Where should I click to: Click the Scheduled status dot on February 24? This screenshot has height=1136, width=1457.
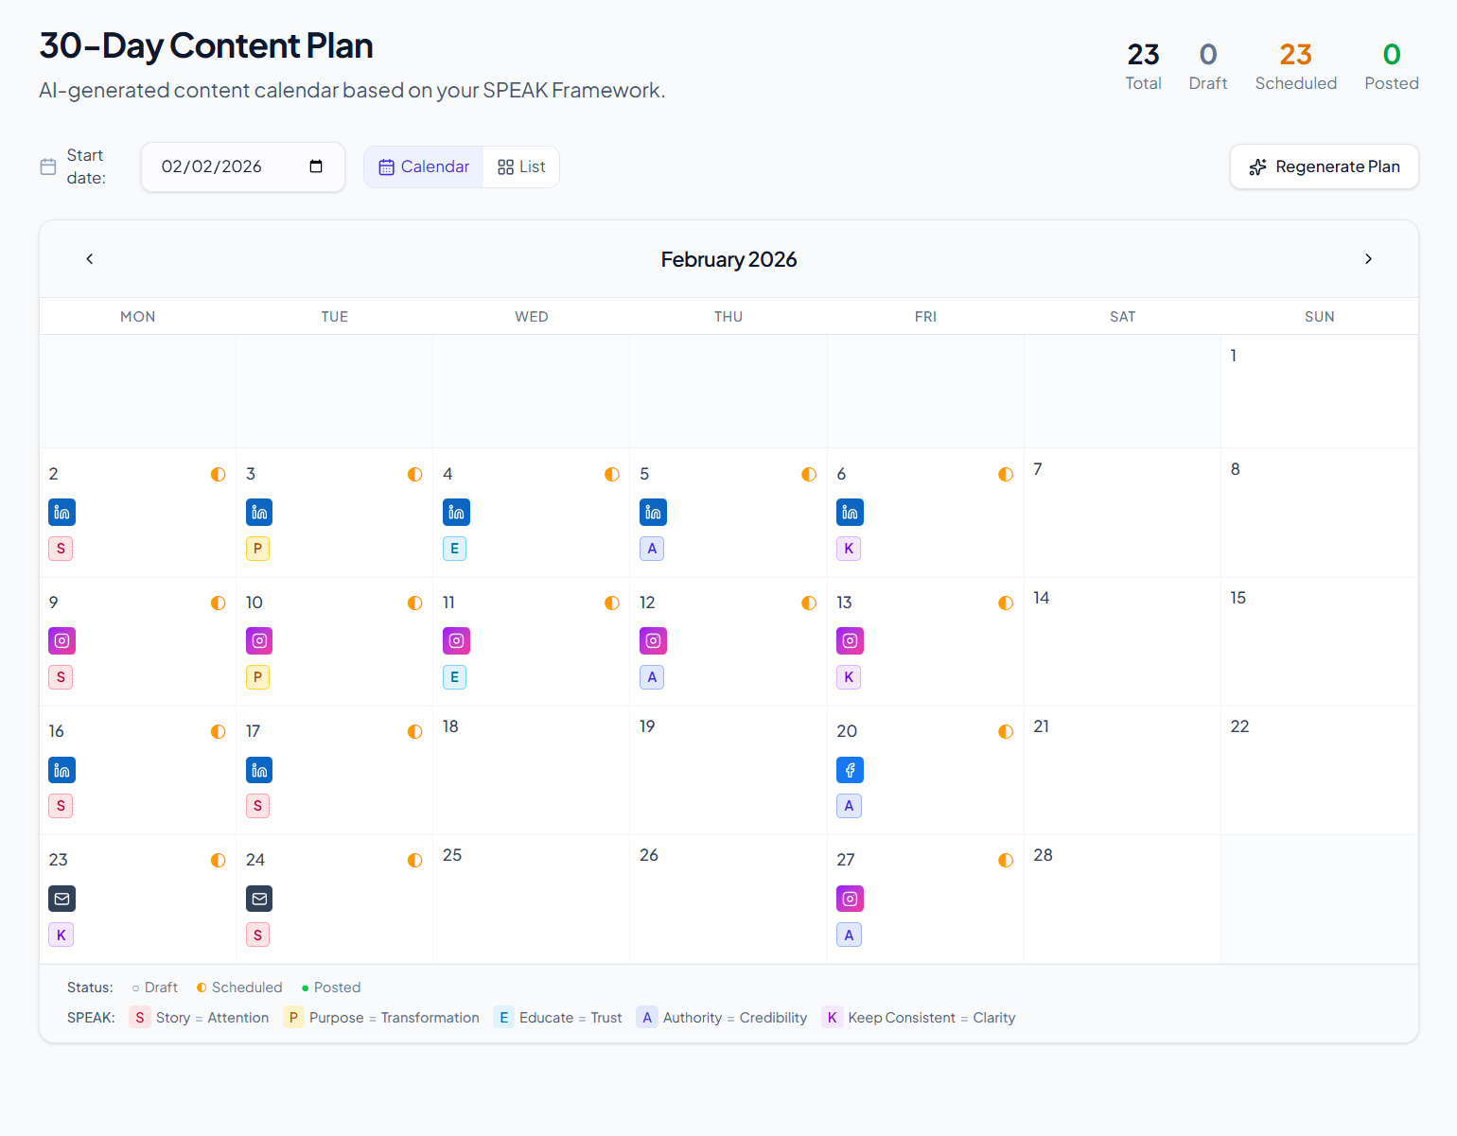click(x=414, y=860)
